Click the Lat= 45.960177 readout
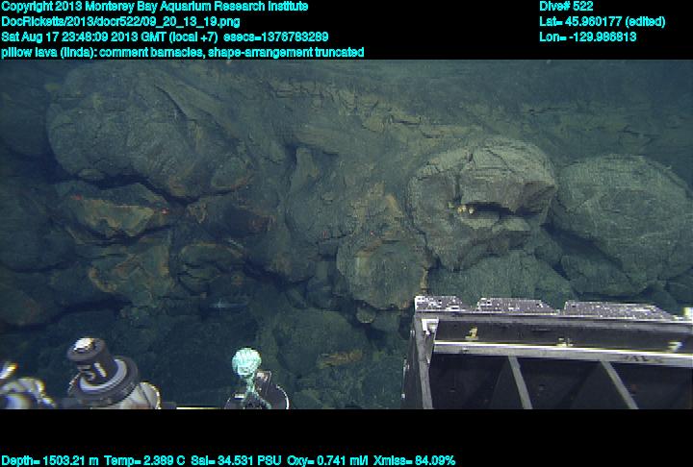This screenshot has width=693, height=467. point(602,21)
